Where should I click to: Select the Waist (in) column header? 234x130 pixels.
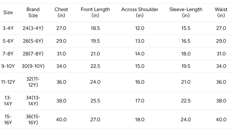click(221, 12)
